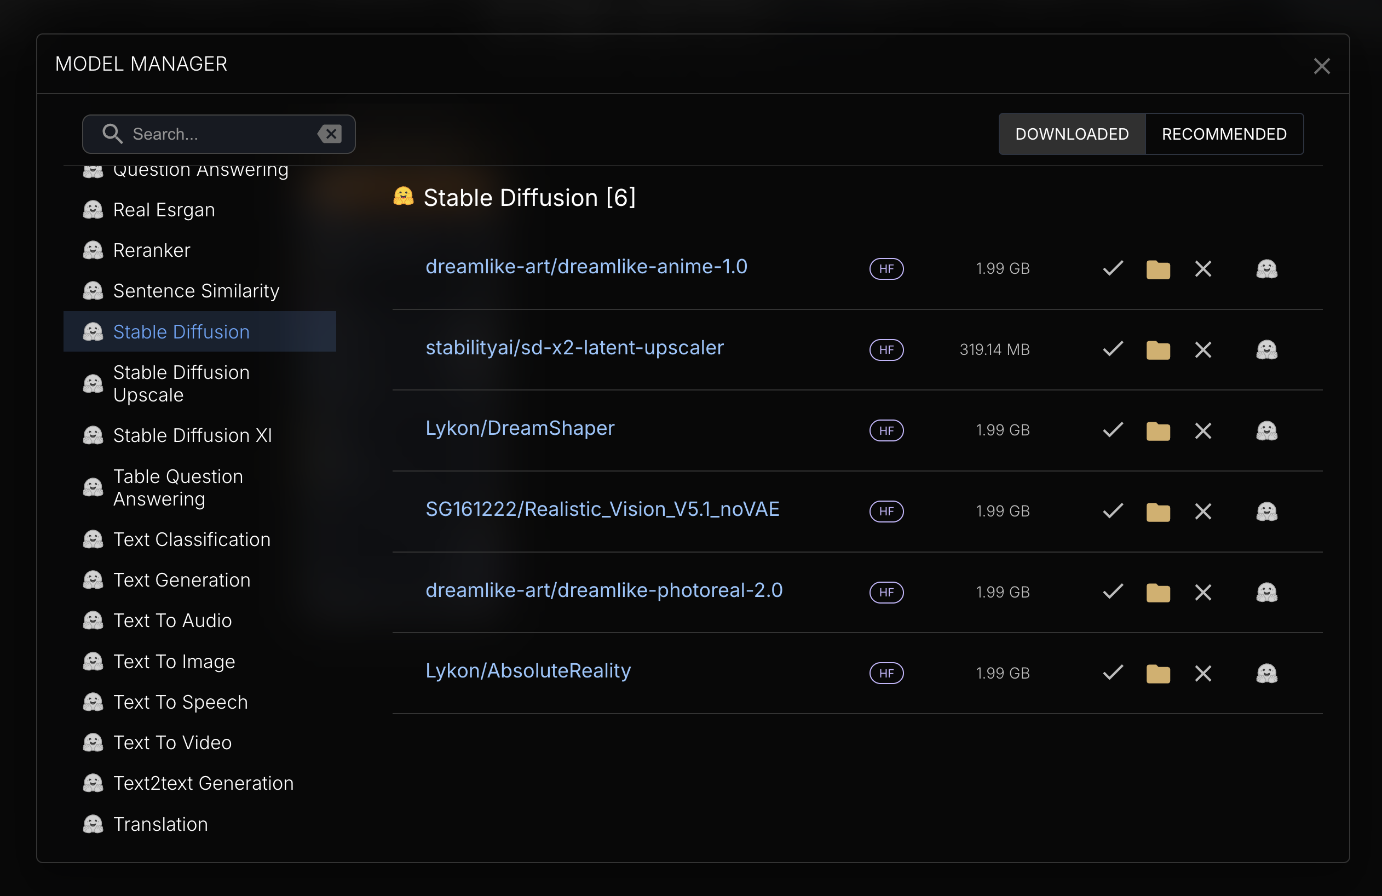The image size is (1382, 896).
Task: Click checkmark icon on Realistic_Vision_V5.1_noVAE row
Action: [x=1113, y=511]
